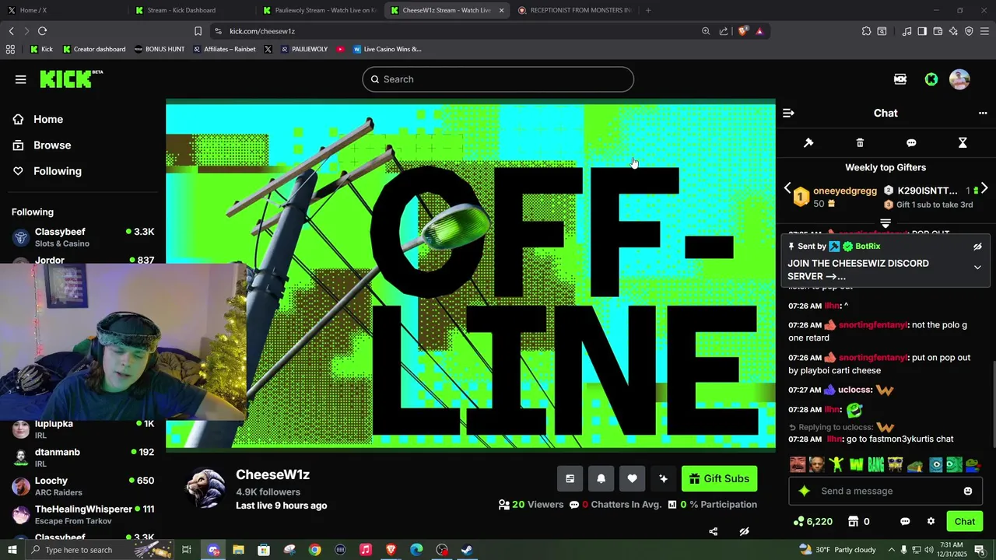Open browser extensions puzzle icon

tap(866, 31)
